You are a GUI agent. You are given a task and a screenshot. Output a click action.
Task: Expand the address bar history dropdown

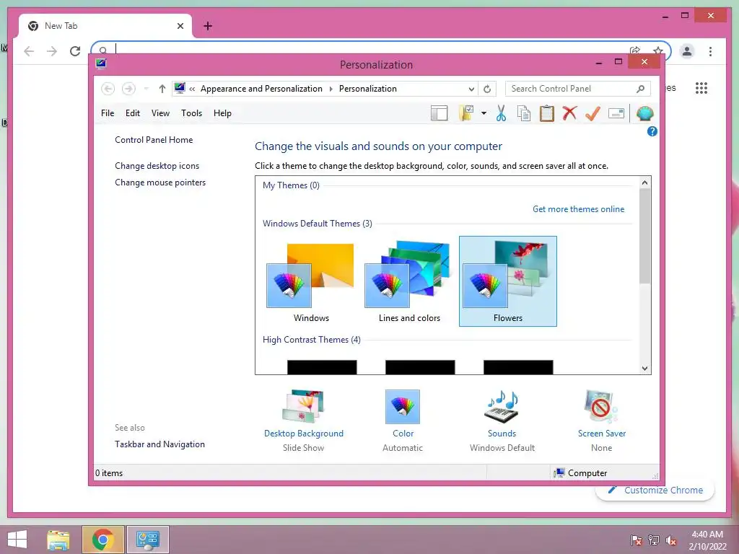click(471, 89)
